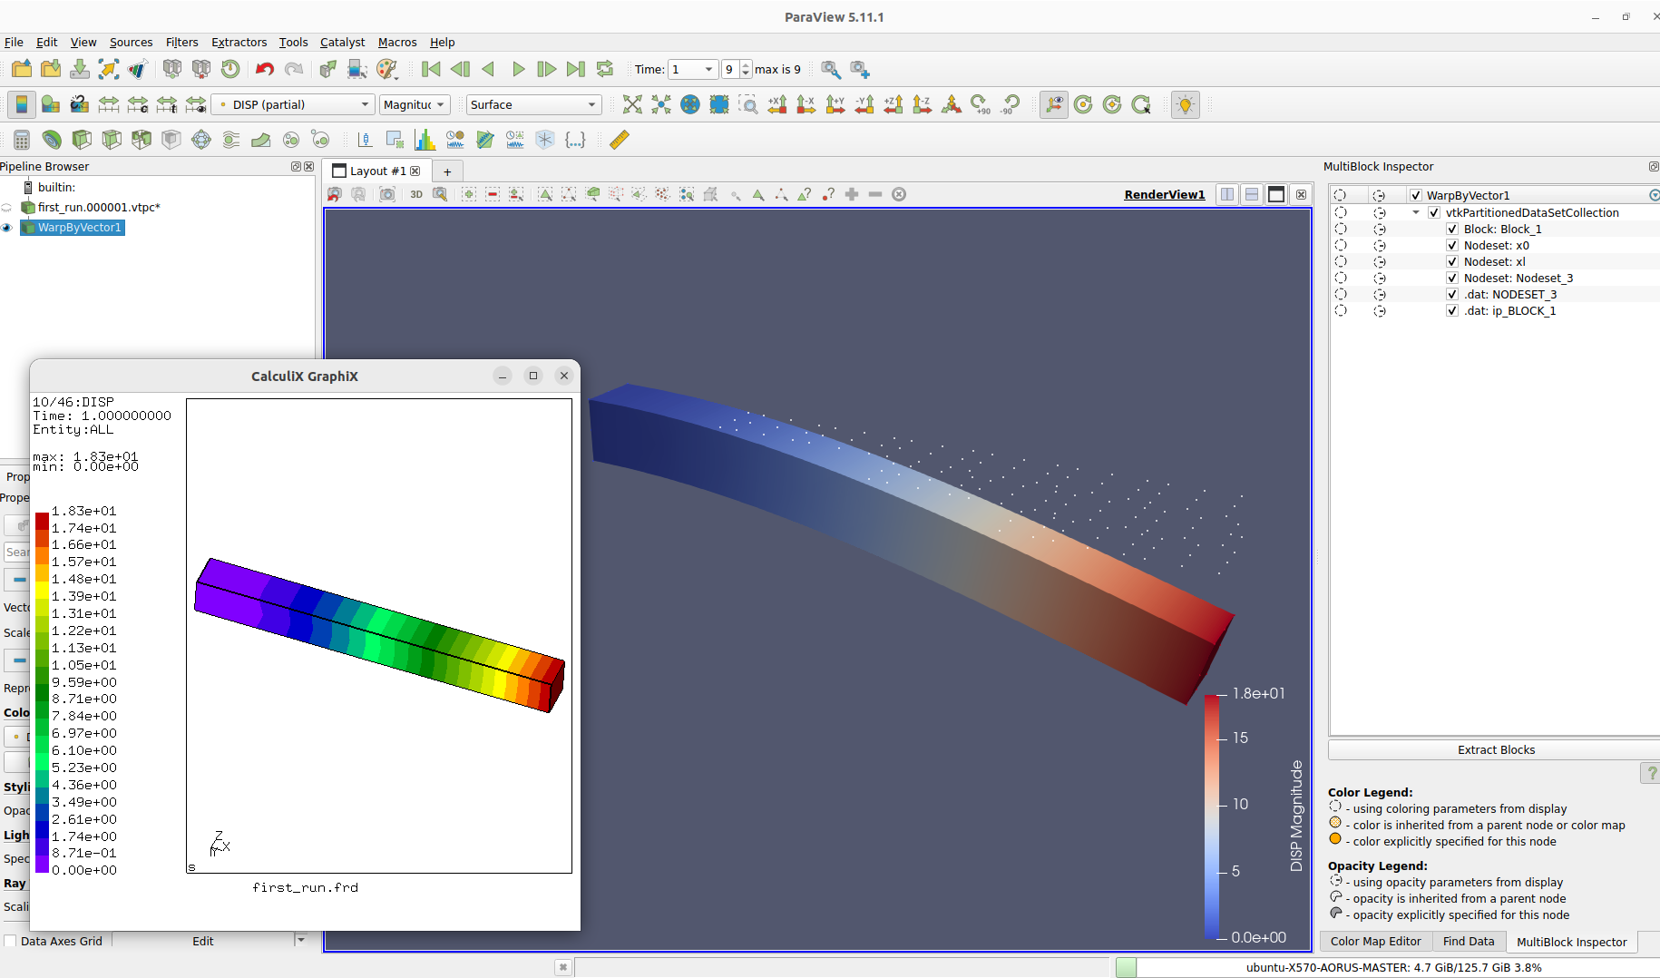This screenshot has height=978, width=1660.
Task: Select the Glyph filter icon
Action: click(201, 139)
